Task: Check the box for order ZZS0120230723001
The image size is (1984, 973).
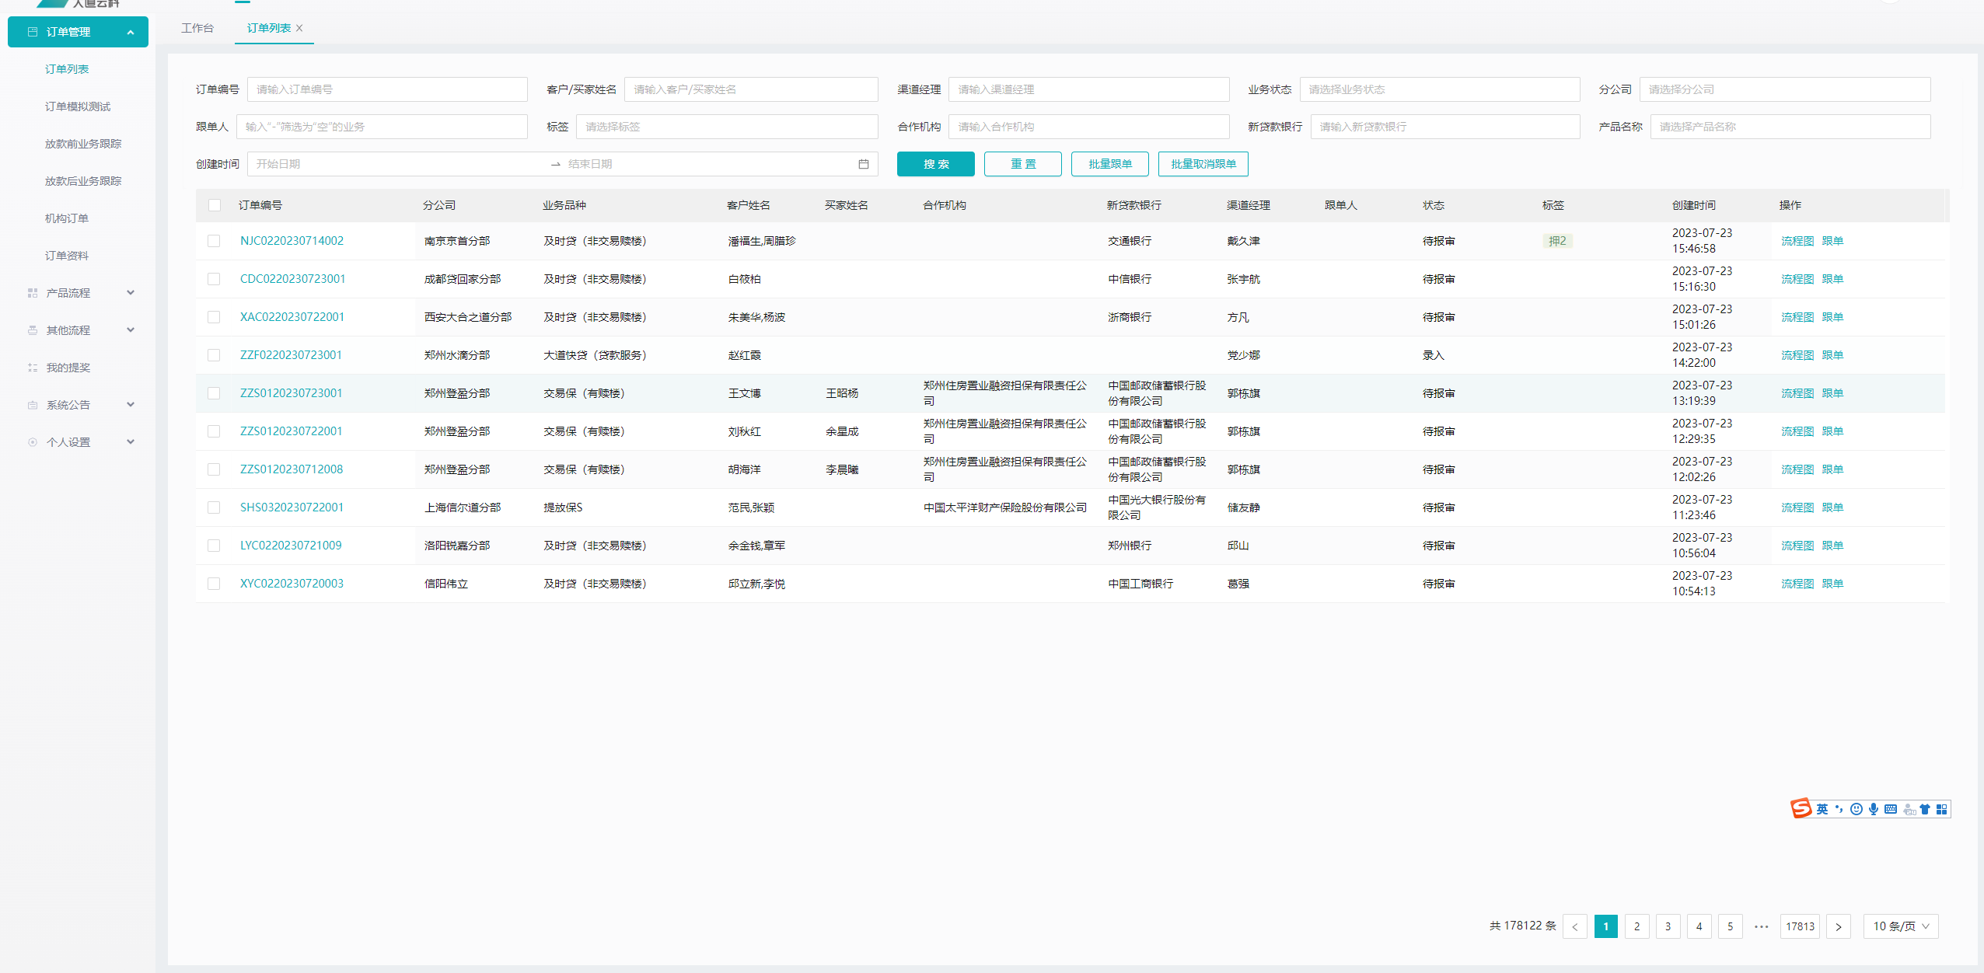Action: coord(214,393)
